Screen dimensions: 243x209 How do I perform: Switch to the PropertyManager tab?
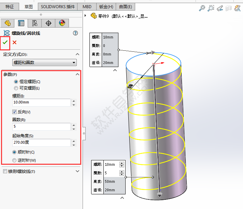tap(21, 23)
